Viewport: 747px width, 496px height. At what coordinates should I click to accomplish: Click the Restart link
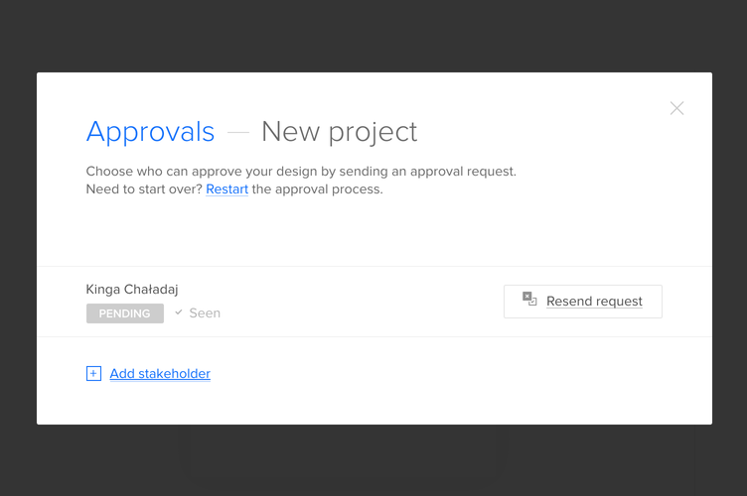pos(226,189)
